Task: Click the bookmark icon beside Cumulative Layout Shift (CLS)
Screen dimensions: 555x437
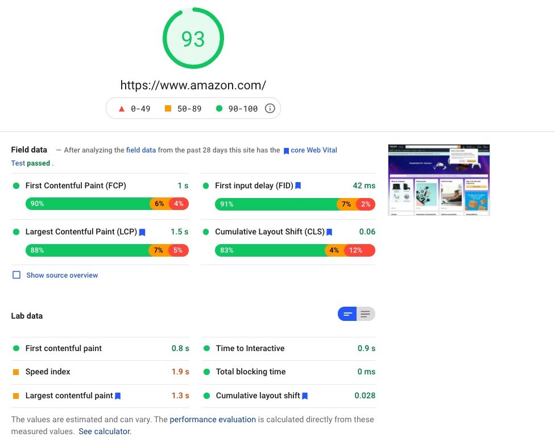Action: coord(329,232)
